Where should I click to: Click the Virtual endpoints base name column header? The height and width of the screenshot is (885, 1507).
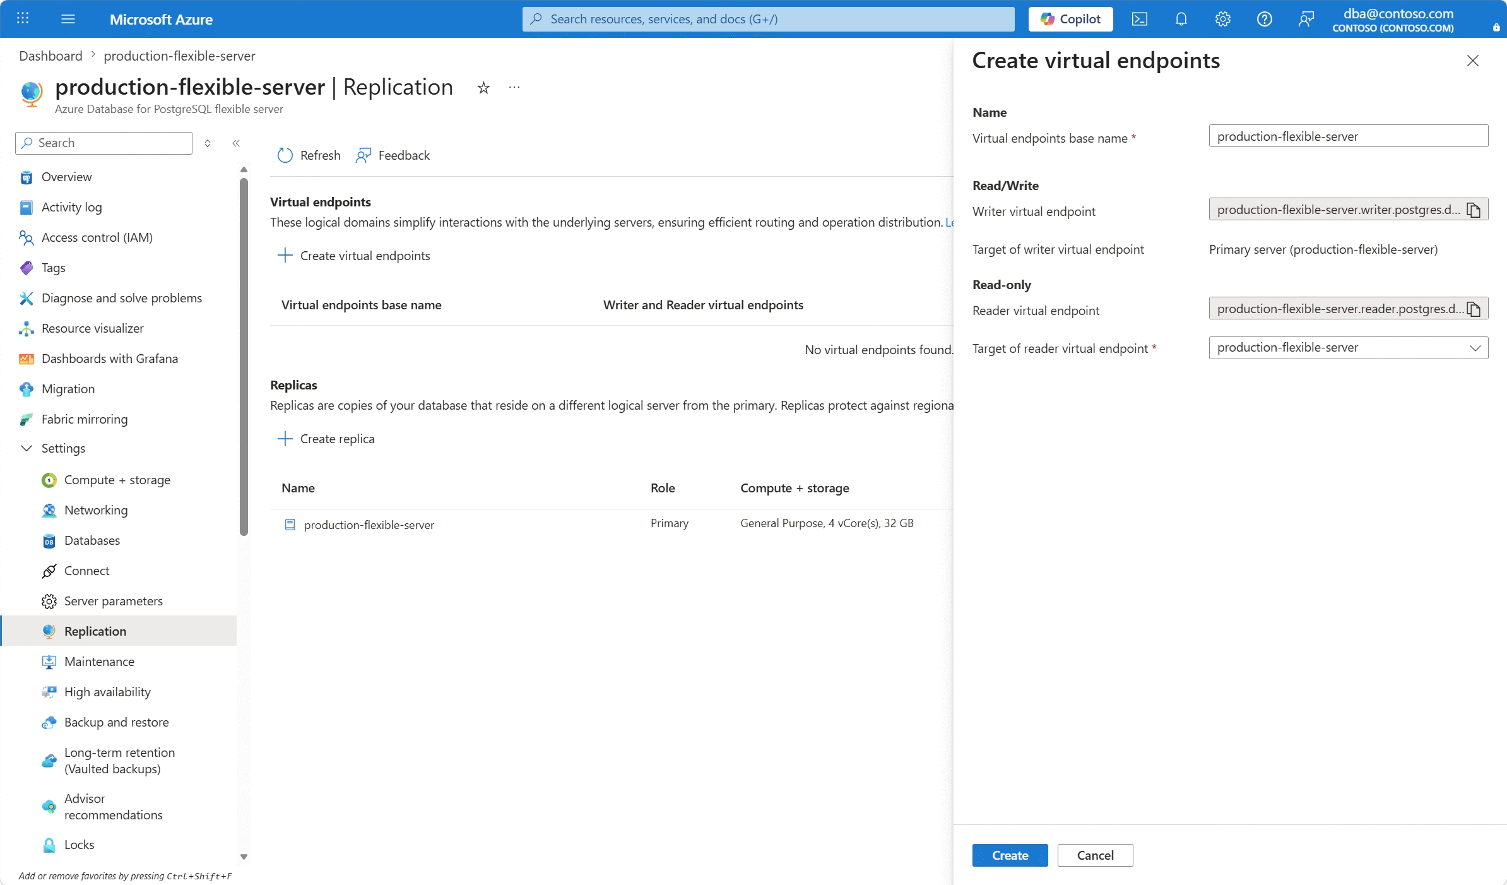click(x=362, y=305)
